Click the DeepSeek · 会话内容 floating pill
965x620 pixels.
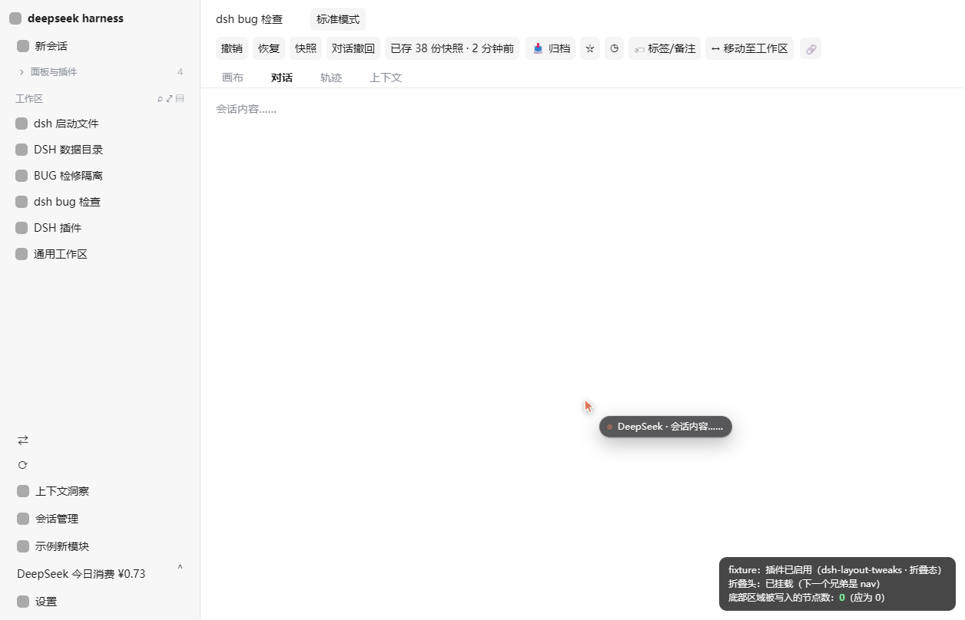665,427
